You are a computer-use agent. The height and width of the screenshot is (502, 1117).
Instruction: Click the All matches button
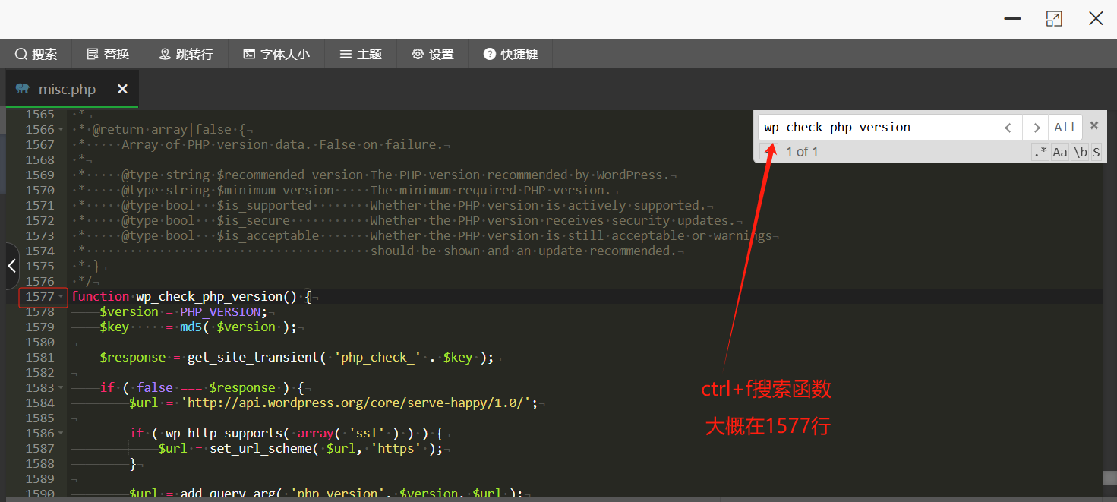[x=1065, y=128]
